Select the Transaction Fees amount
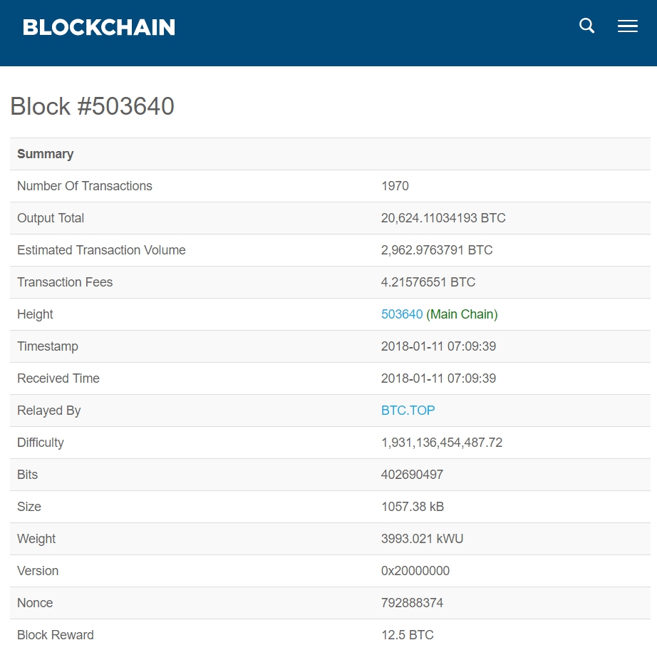Screen dimensions: 657x650 pyautogui.click(x=428, y=282)
